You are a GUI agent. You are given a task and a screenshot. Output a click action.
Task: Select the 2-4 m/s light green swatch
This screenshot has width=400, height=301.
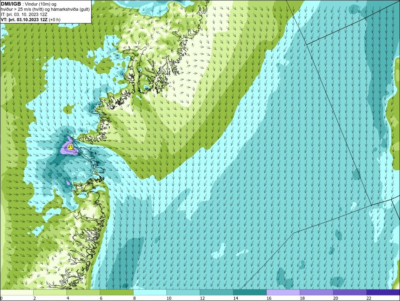[x=50, y=292]
